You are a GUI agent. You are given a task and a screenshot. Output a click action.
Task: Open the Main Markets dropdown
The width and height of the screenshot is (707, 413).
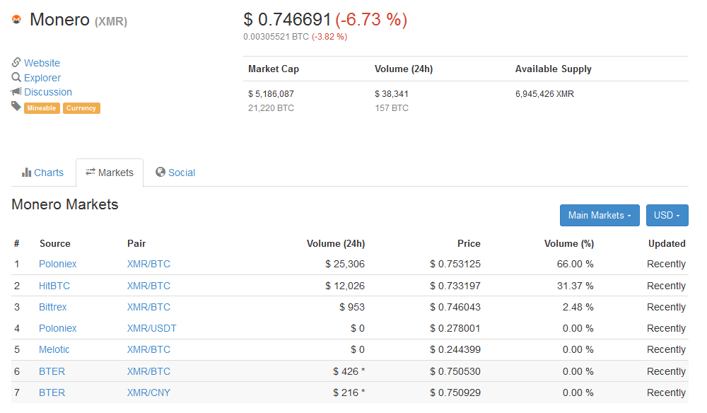pyautogui.click(x=600, y=216)
